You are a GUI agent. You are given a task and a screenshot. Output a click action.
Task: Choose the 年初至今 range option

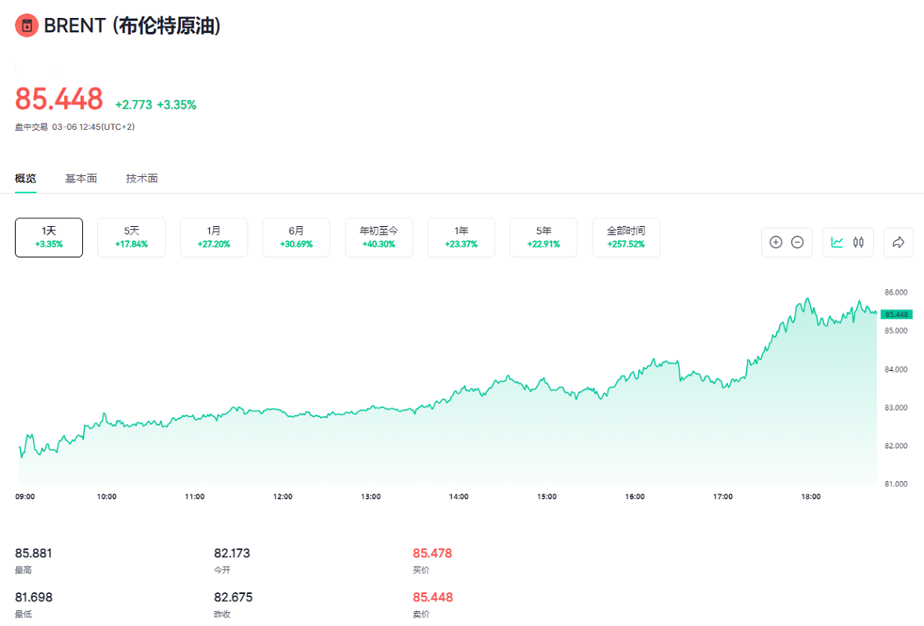pos(378,237)
